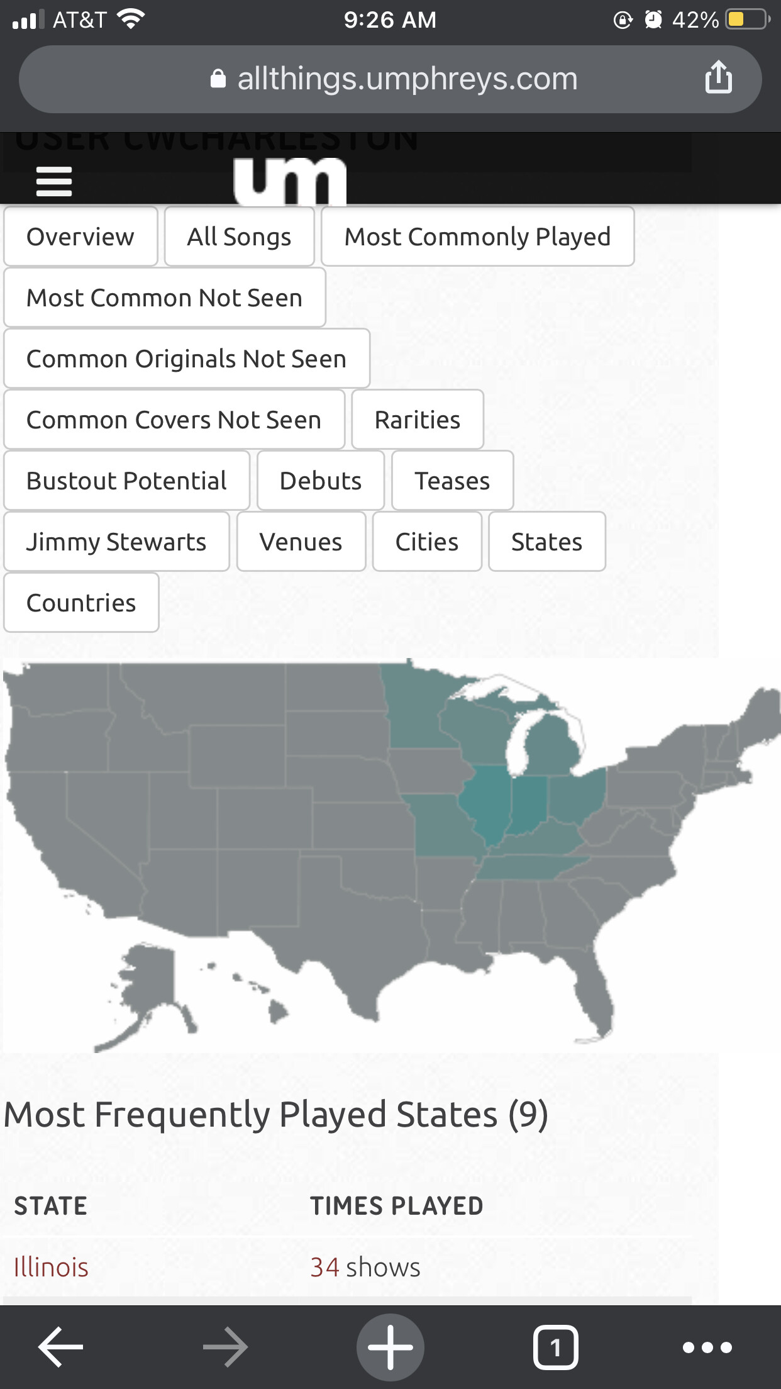Switch to Jimmy Stewarts tab
The image size is (781, 1389).
click(116, 542)
